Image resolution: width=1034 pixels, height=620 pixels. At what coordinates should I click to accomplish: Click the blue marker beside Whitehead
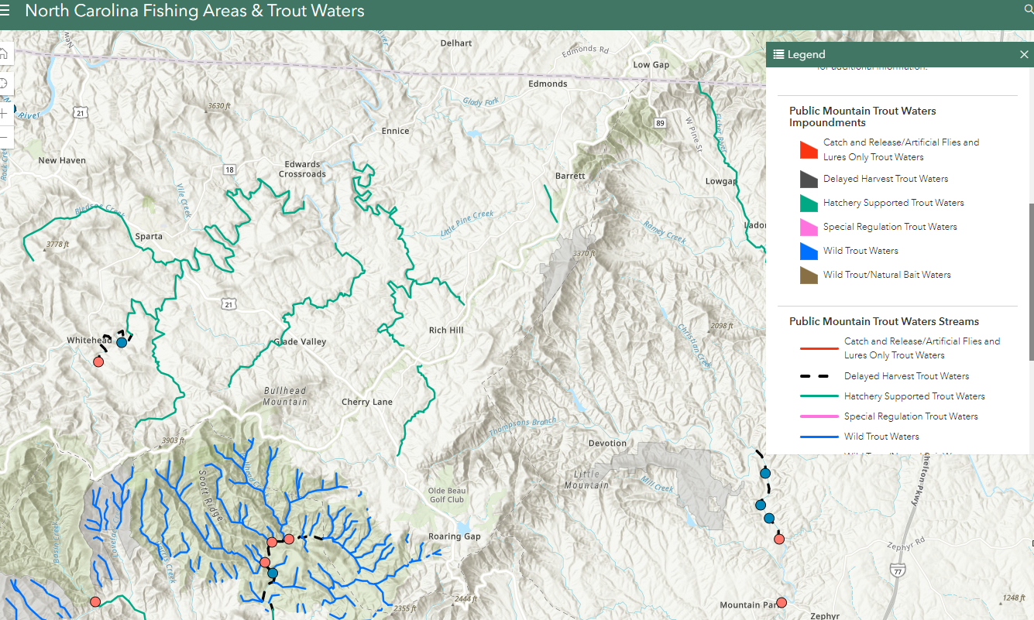pos(122,342)
